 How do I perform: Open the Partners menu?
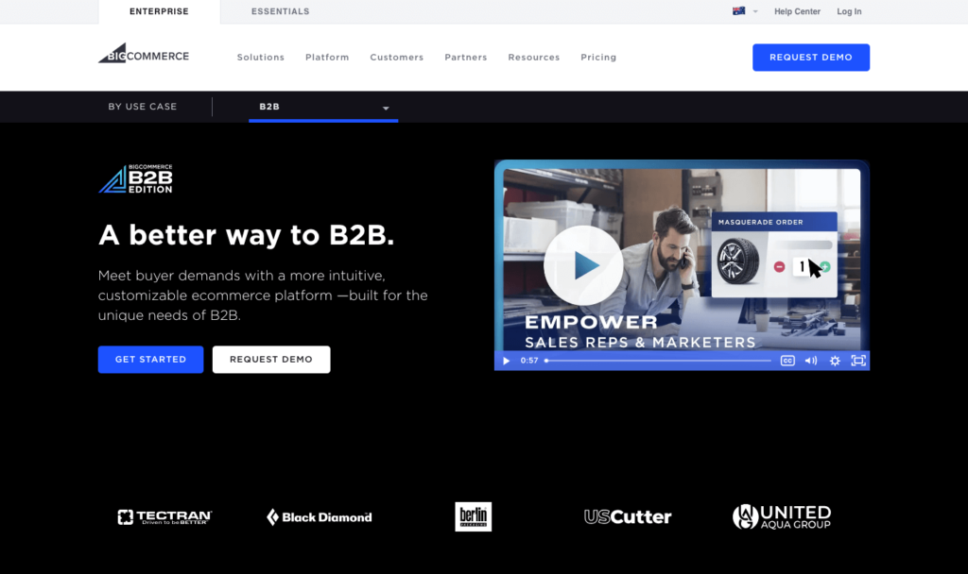tap(466, 58)
